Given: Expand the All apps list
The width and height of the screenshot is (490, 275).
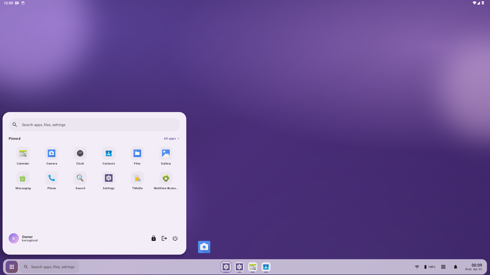Looking at the screenshot, I should click(x=171, y=139).
